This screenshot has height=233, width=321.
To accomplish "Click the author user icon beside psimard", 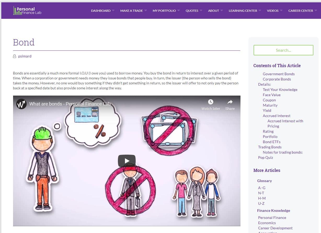I will [15, 56].
